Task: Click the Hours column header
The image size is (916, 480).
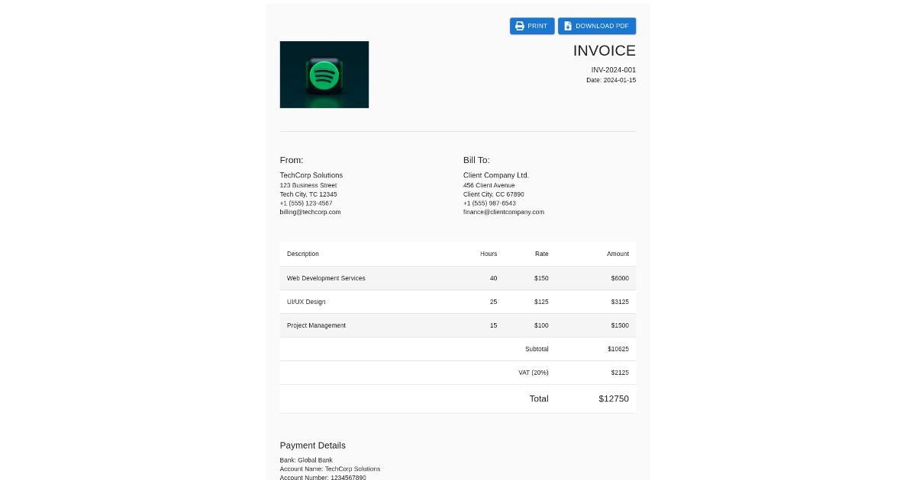Action: pos(489,254)
